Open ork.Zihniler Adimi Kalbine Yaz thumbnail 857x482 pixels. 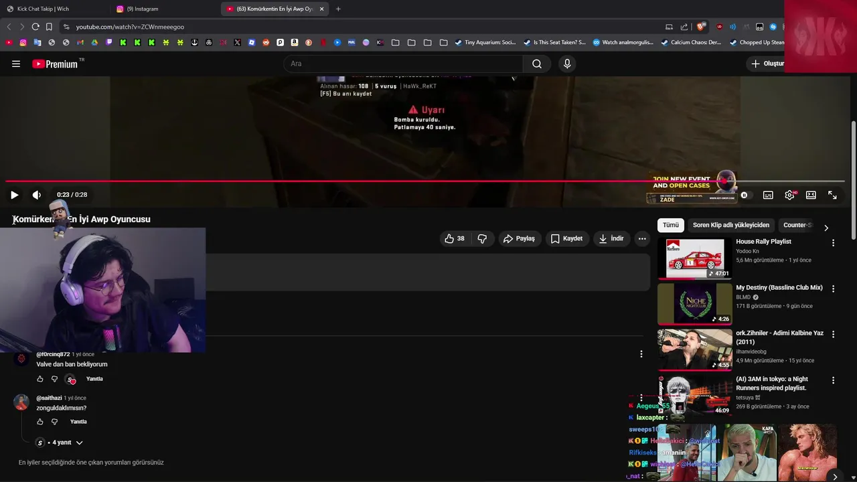pos(695,349)
